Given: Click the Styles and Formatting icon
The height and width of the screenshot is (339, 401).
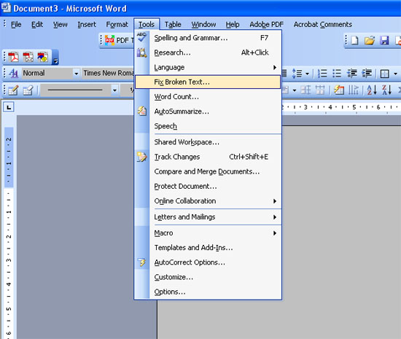Looking at the screenshot, I should (x=14, y=73).
